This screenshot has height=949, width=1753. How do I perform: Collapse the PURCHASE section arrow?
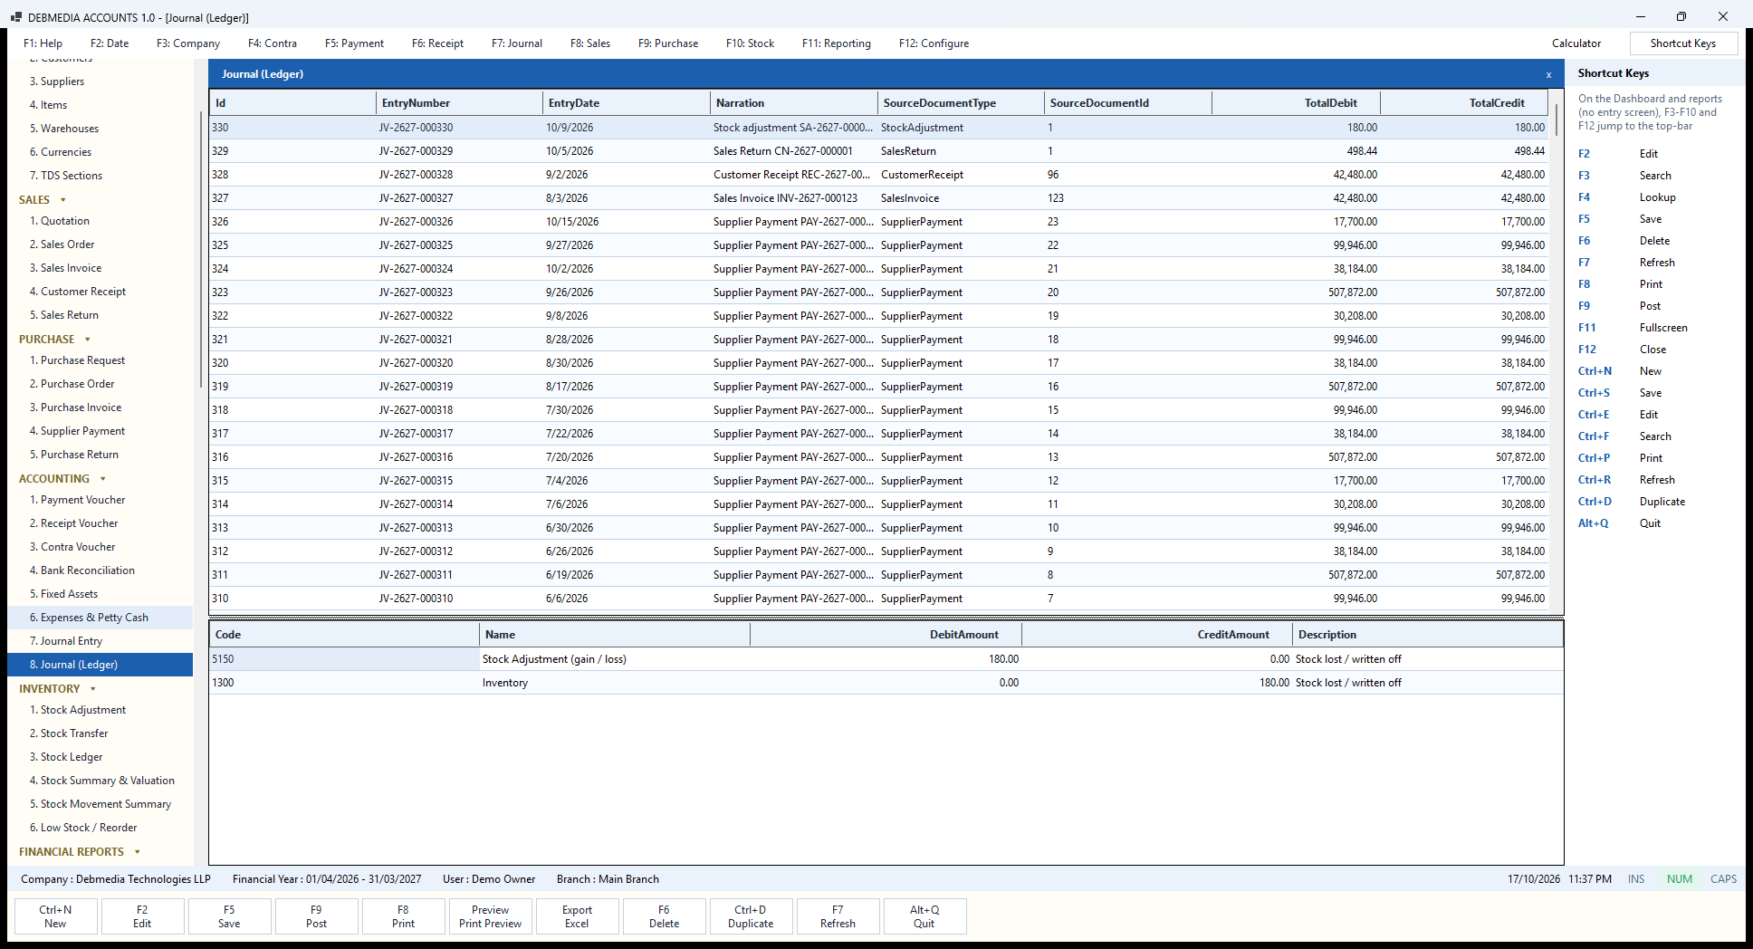pos(87,340)
